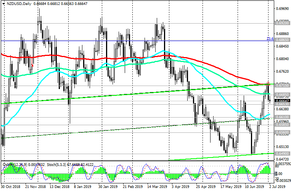The height and width of the screenshot is (191, 291).
Task: Click the dropdown arrow beside NZDUSD,Daily
Action: [x=3, y=3]
